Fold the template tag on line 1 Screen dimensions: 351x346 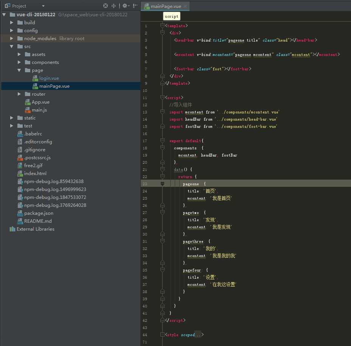tap(163, 26)
